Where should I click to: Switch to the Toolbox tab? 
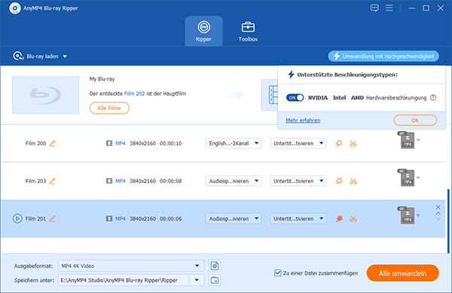[x=248, y=31]
